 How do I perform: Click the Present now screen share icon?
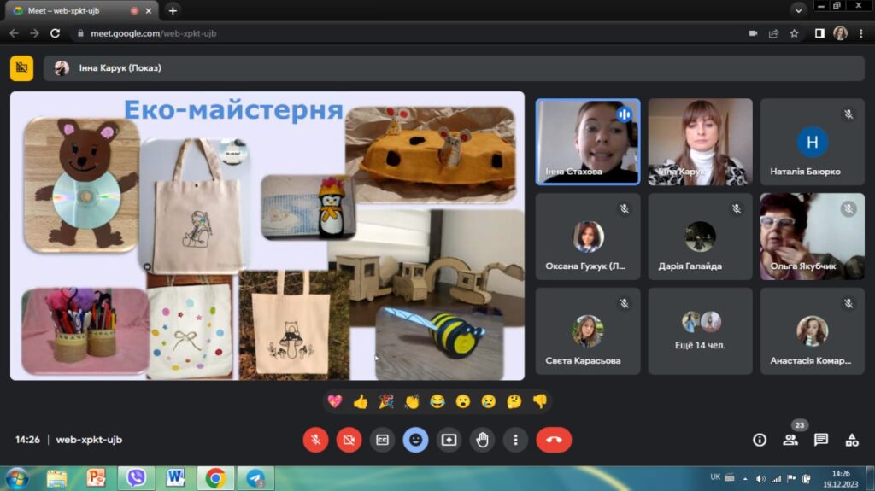[449, 440]
